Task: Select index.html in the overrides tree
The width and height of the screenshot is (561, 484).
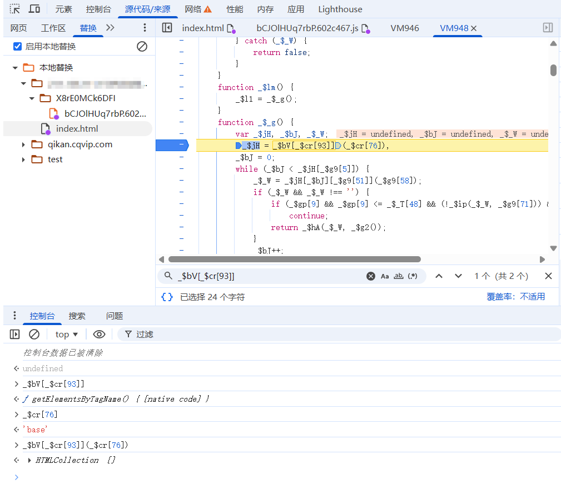Action: pos(77,129)
